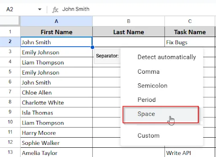Select column A header
This screenshot has width=216, height=157.
57,21
